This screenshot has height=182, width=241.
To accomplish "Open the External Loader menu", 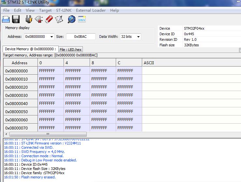I will (x=91, y=10).
